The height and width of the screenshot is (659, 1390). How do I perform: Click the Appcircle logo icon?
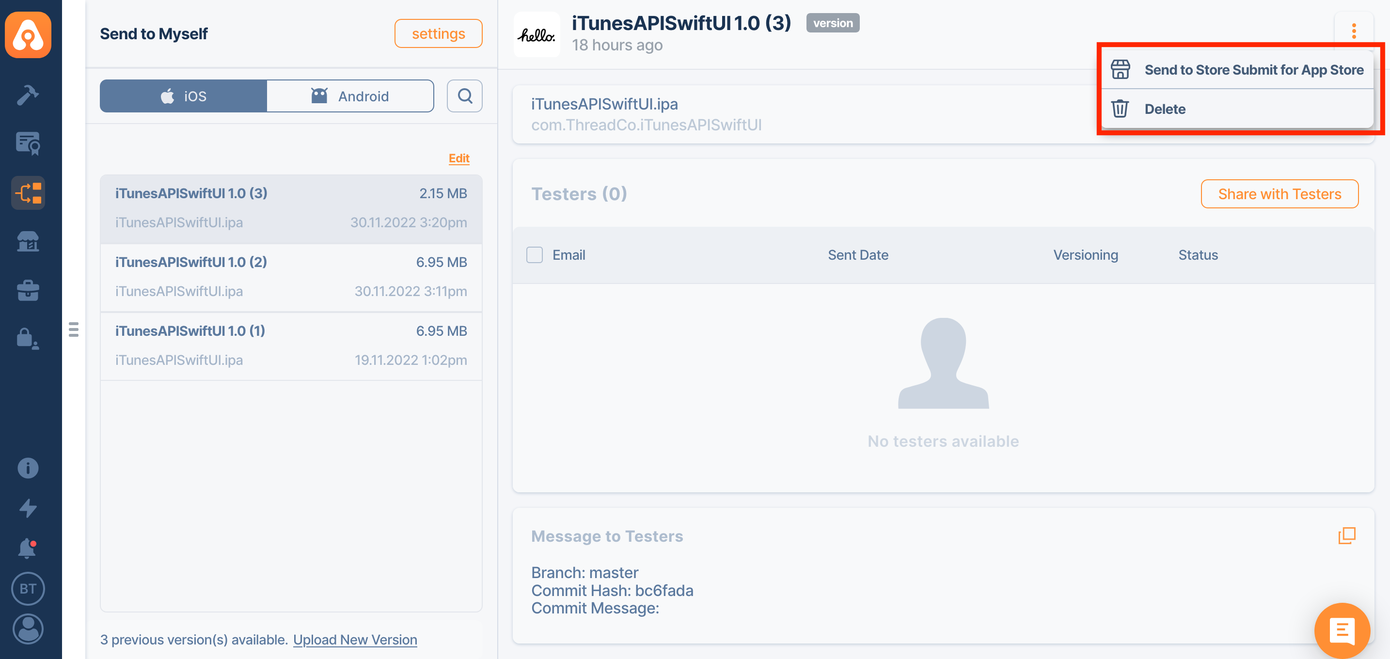coord(28,35)
